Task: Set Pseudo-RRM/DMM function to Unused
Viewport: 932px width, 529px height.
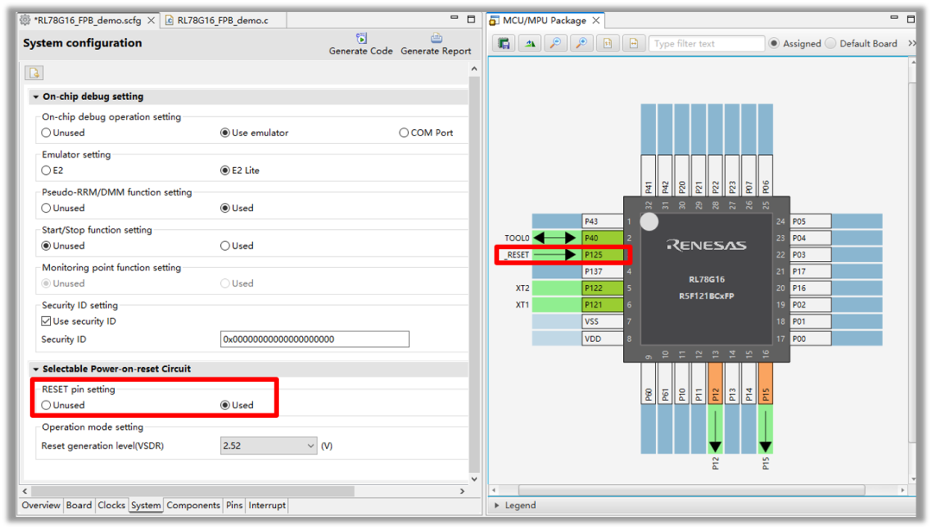Action: pos(47,208)
